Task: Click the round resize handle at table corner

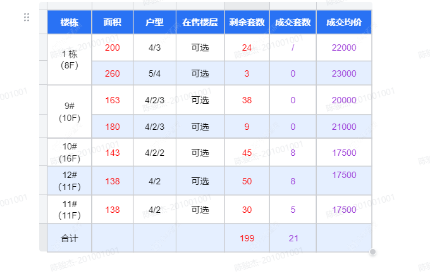Action: (x=372, y=252)
